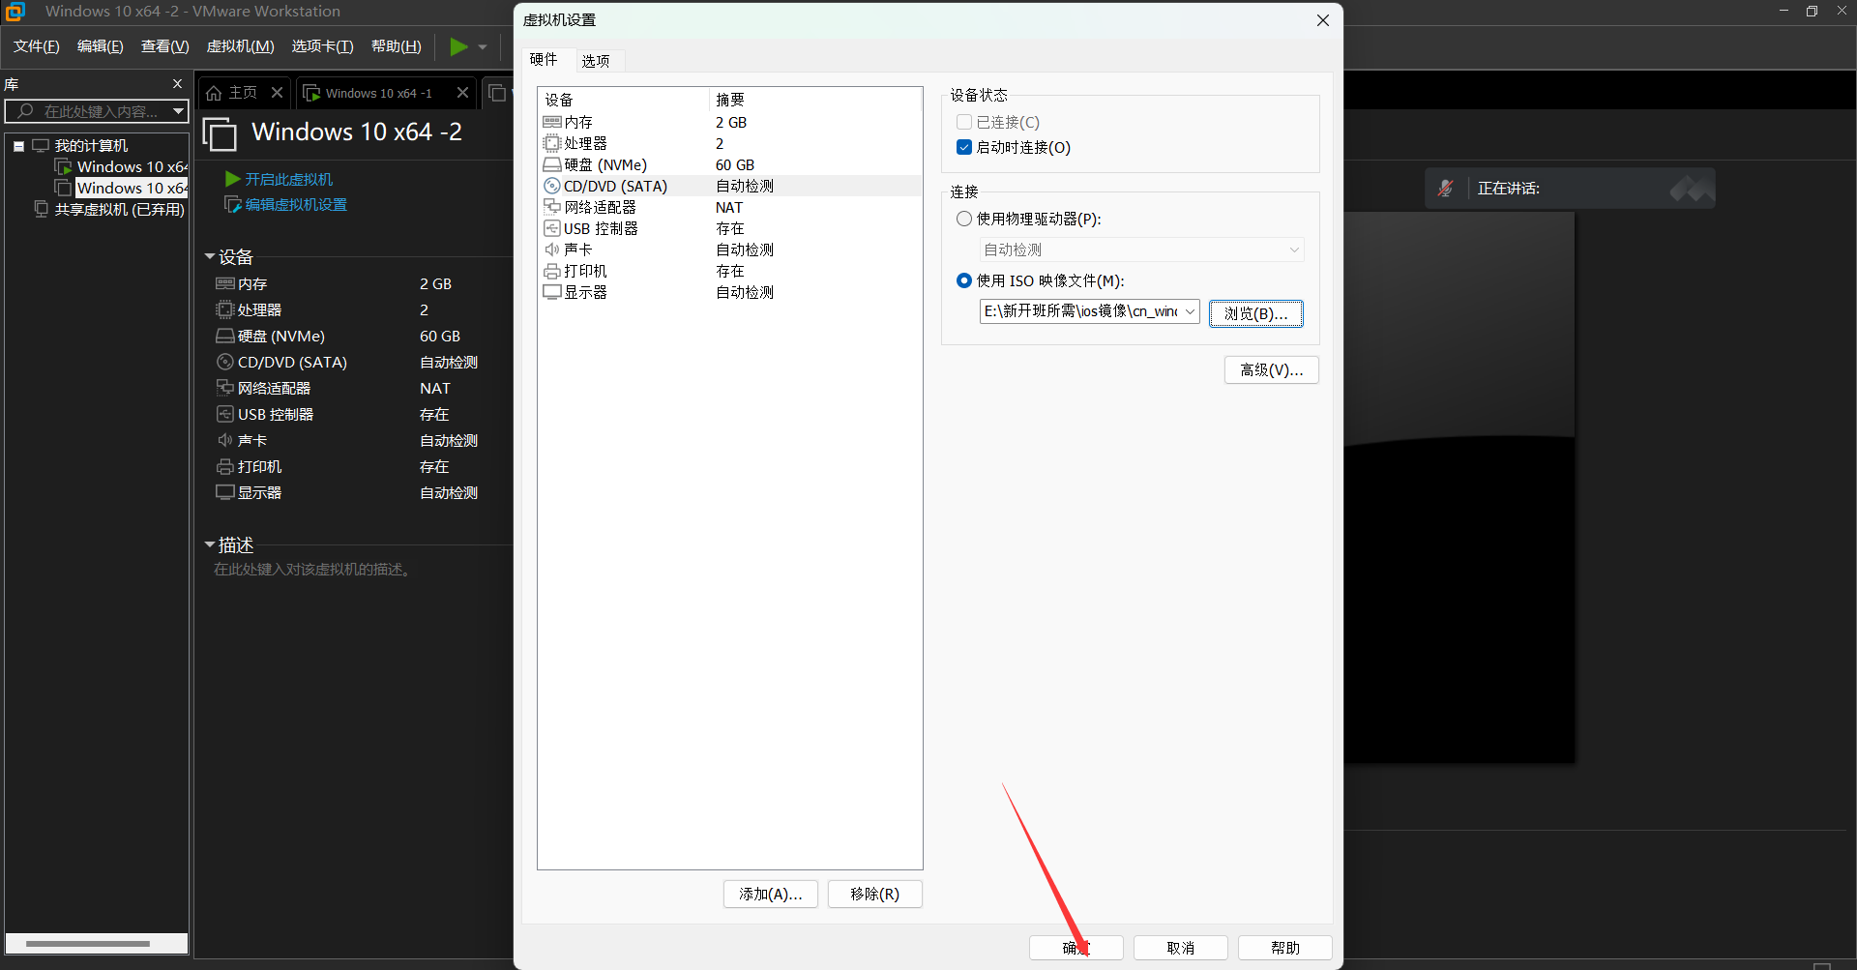Pick the NVMe hard disk icon in the dialog list
This screenshot has width=1857, height=970.
click(x=552, y=164)
